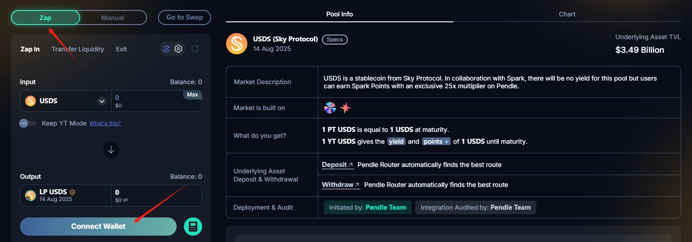The height and width of the screenshot is (242, 692).
Task: Expand the USDS input token dropdown
Action: (102, 101)
